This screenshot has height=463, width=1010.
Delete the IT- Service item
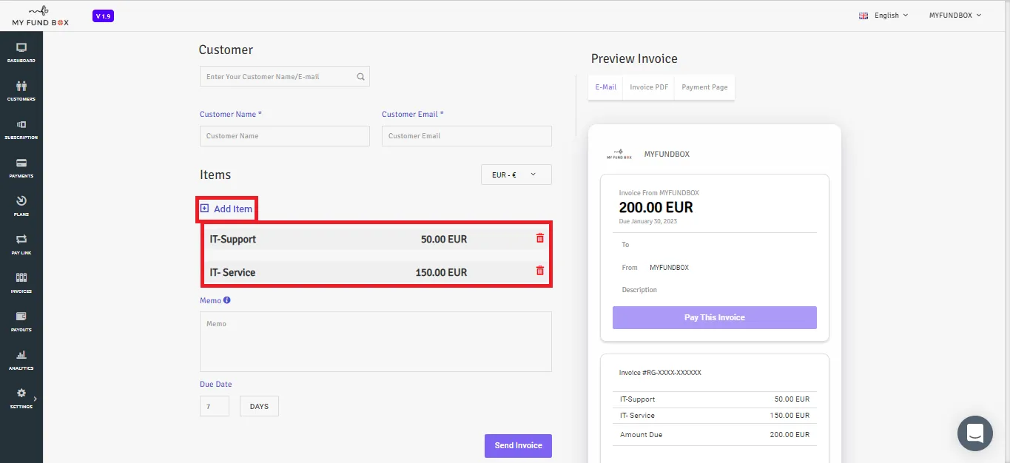tap(540, 271)
